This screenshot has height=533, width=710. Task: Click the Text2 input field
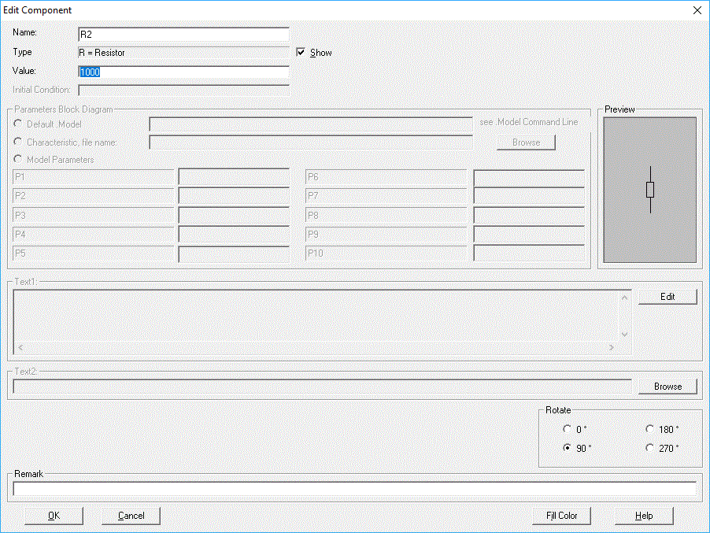[x=323, y=387]
